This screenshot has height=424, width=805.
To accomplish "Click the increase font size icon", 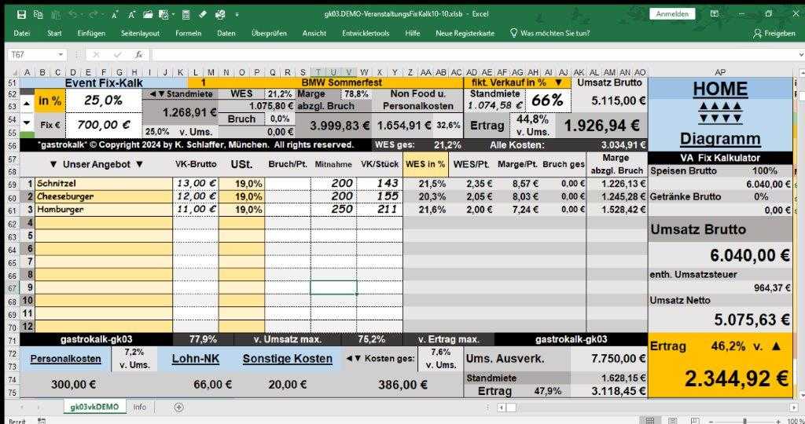I will tap(116, 14).
